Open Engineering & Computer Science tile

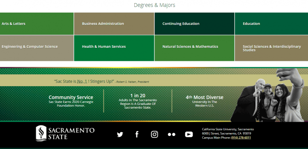[x=37, y=48]
